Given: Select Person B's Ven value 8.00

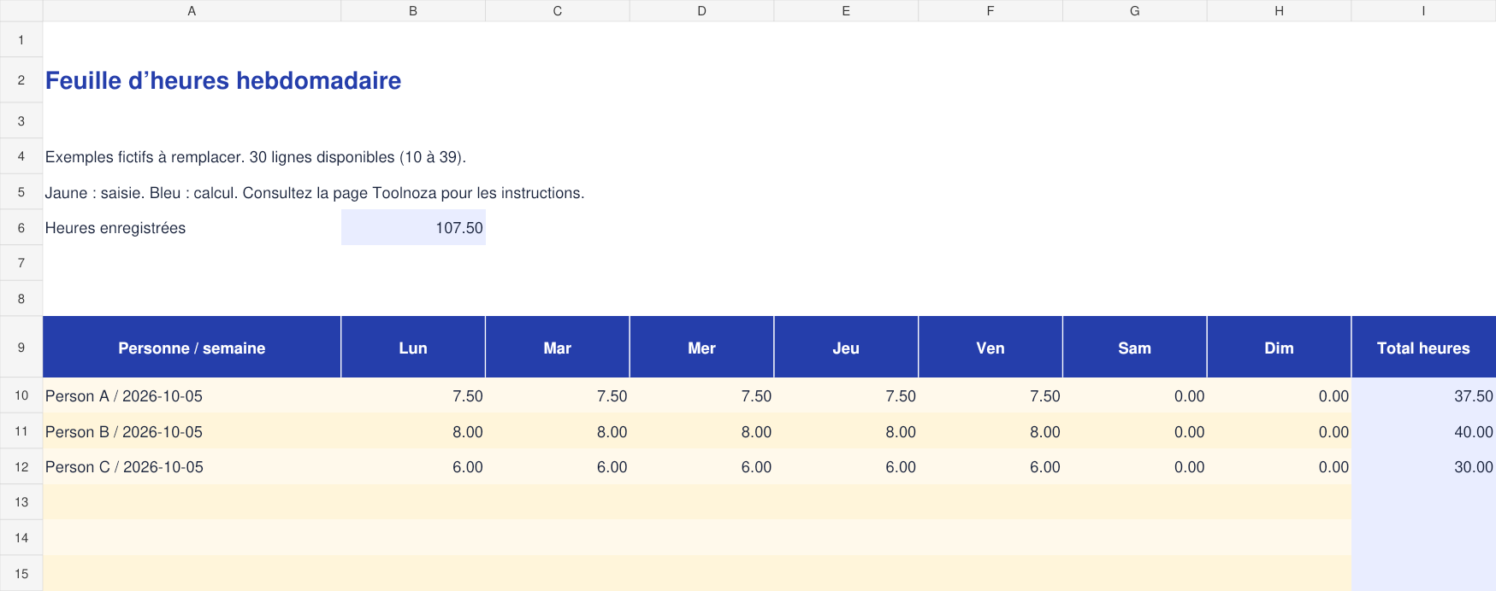Looking at the screenshot, I should (x=990, y=432).
